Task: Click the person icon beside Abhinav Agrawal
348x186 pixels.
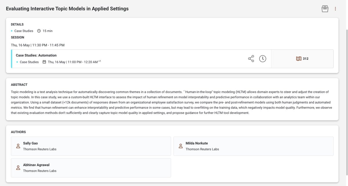Action: [x=18, y=168]
